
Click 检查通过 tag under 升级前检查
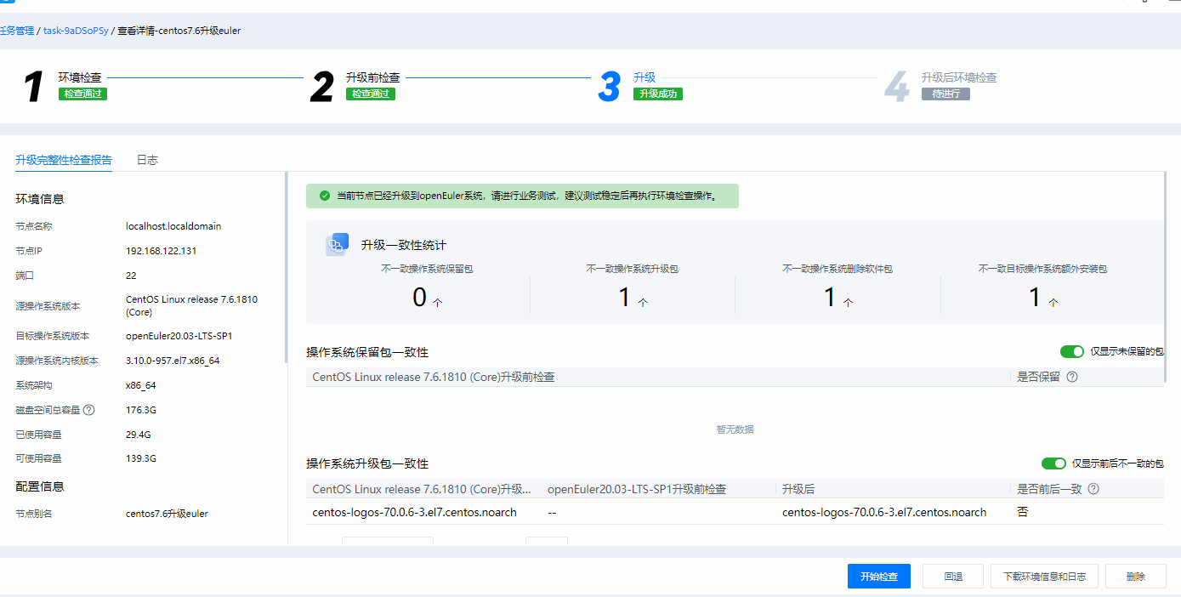pyautogui.click(x=371, y=94)
